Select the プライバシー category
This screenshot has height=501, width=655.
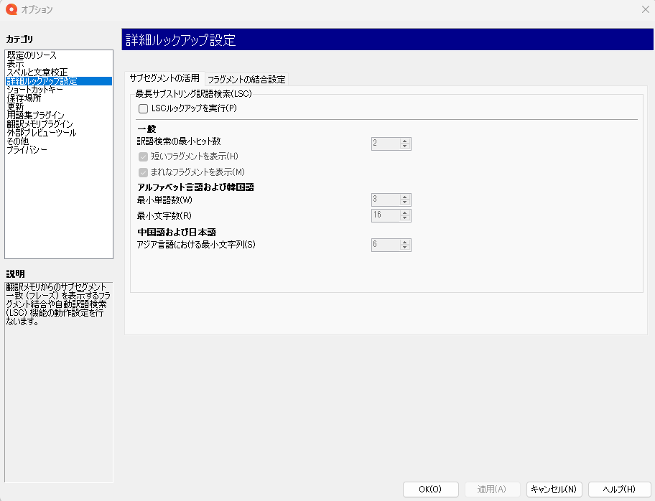point(27,150)
